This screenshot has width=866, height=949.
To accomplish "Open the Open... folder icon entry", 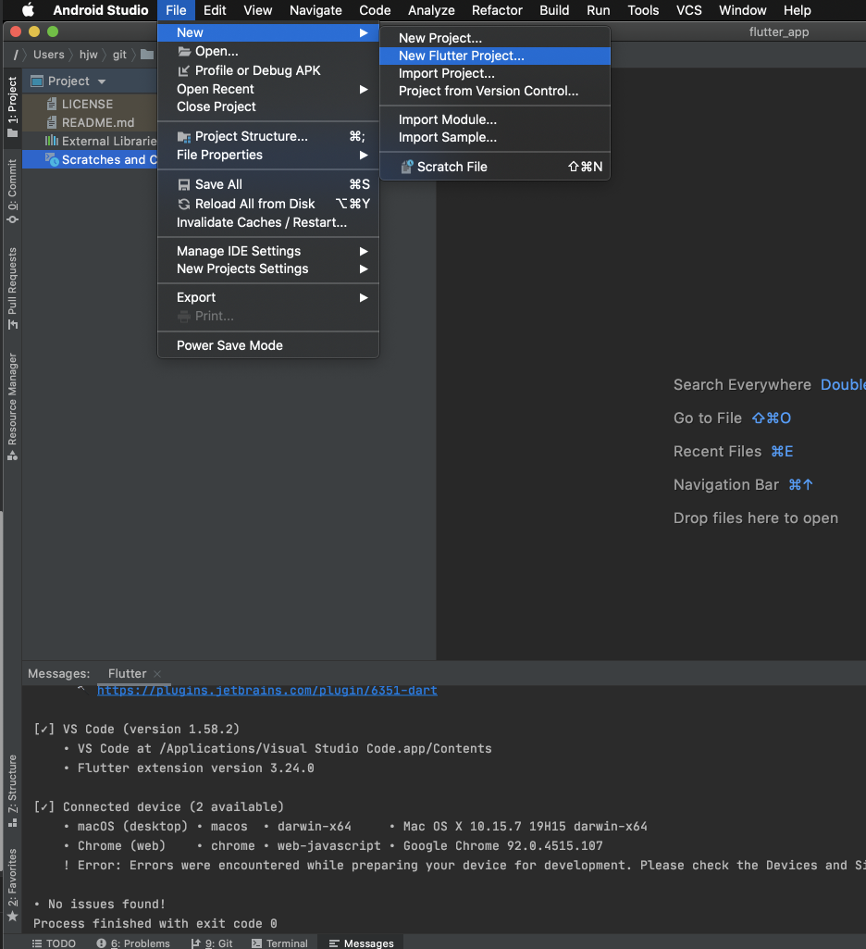I will [184, 52].
